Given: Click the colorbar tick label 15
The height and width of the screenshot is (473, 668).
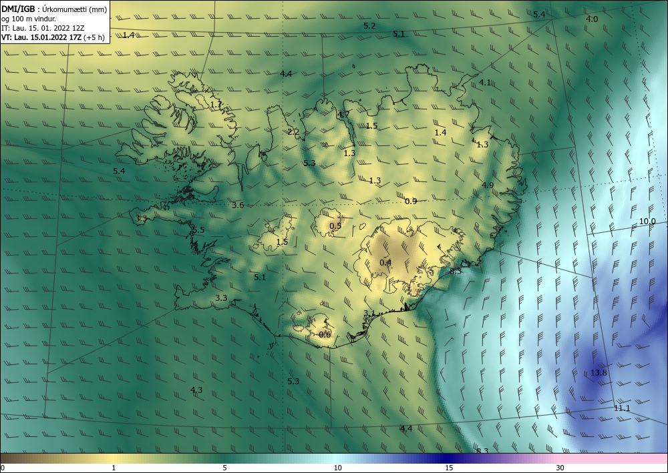Looking at the screenshot, I should click(x=449, y=468).
